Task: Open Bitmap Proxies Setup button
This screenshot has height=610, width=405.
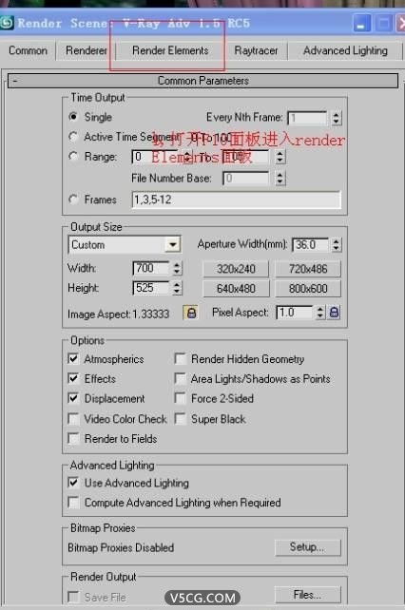Action: [x=307, y=547]
